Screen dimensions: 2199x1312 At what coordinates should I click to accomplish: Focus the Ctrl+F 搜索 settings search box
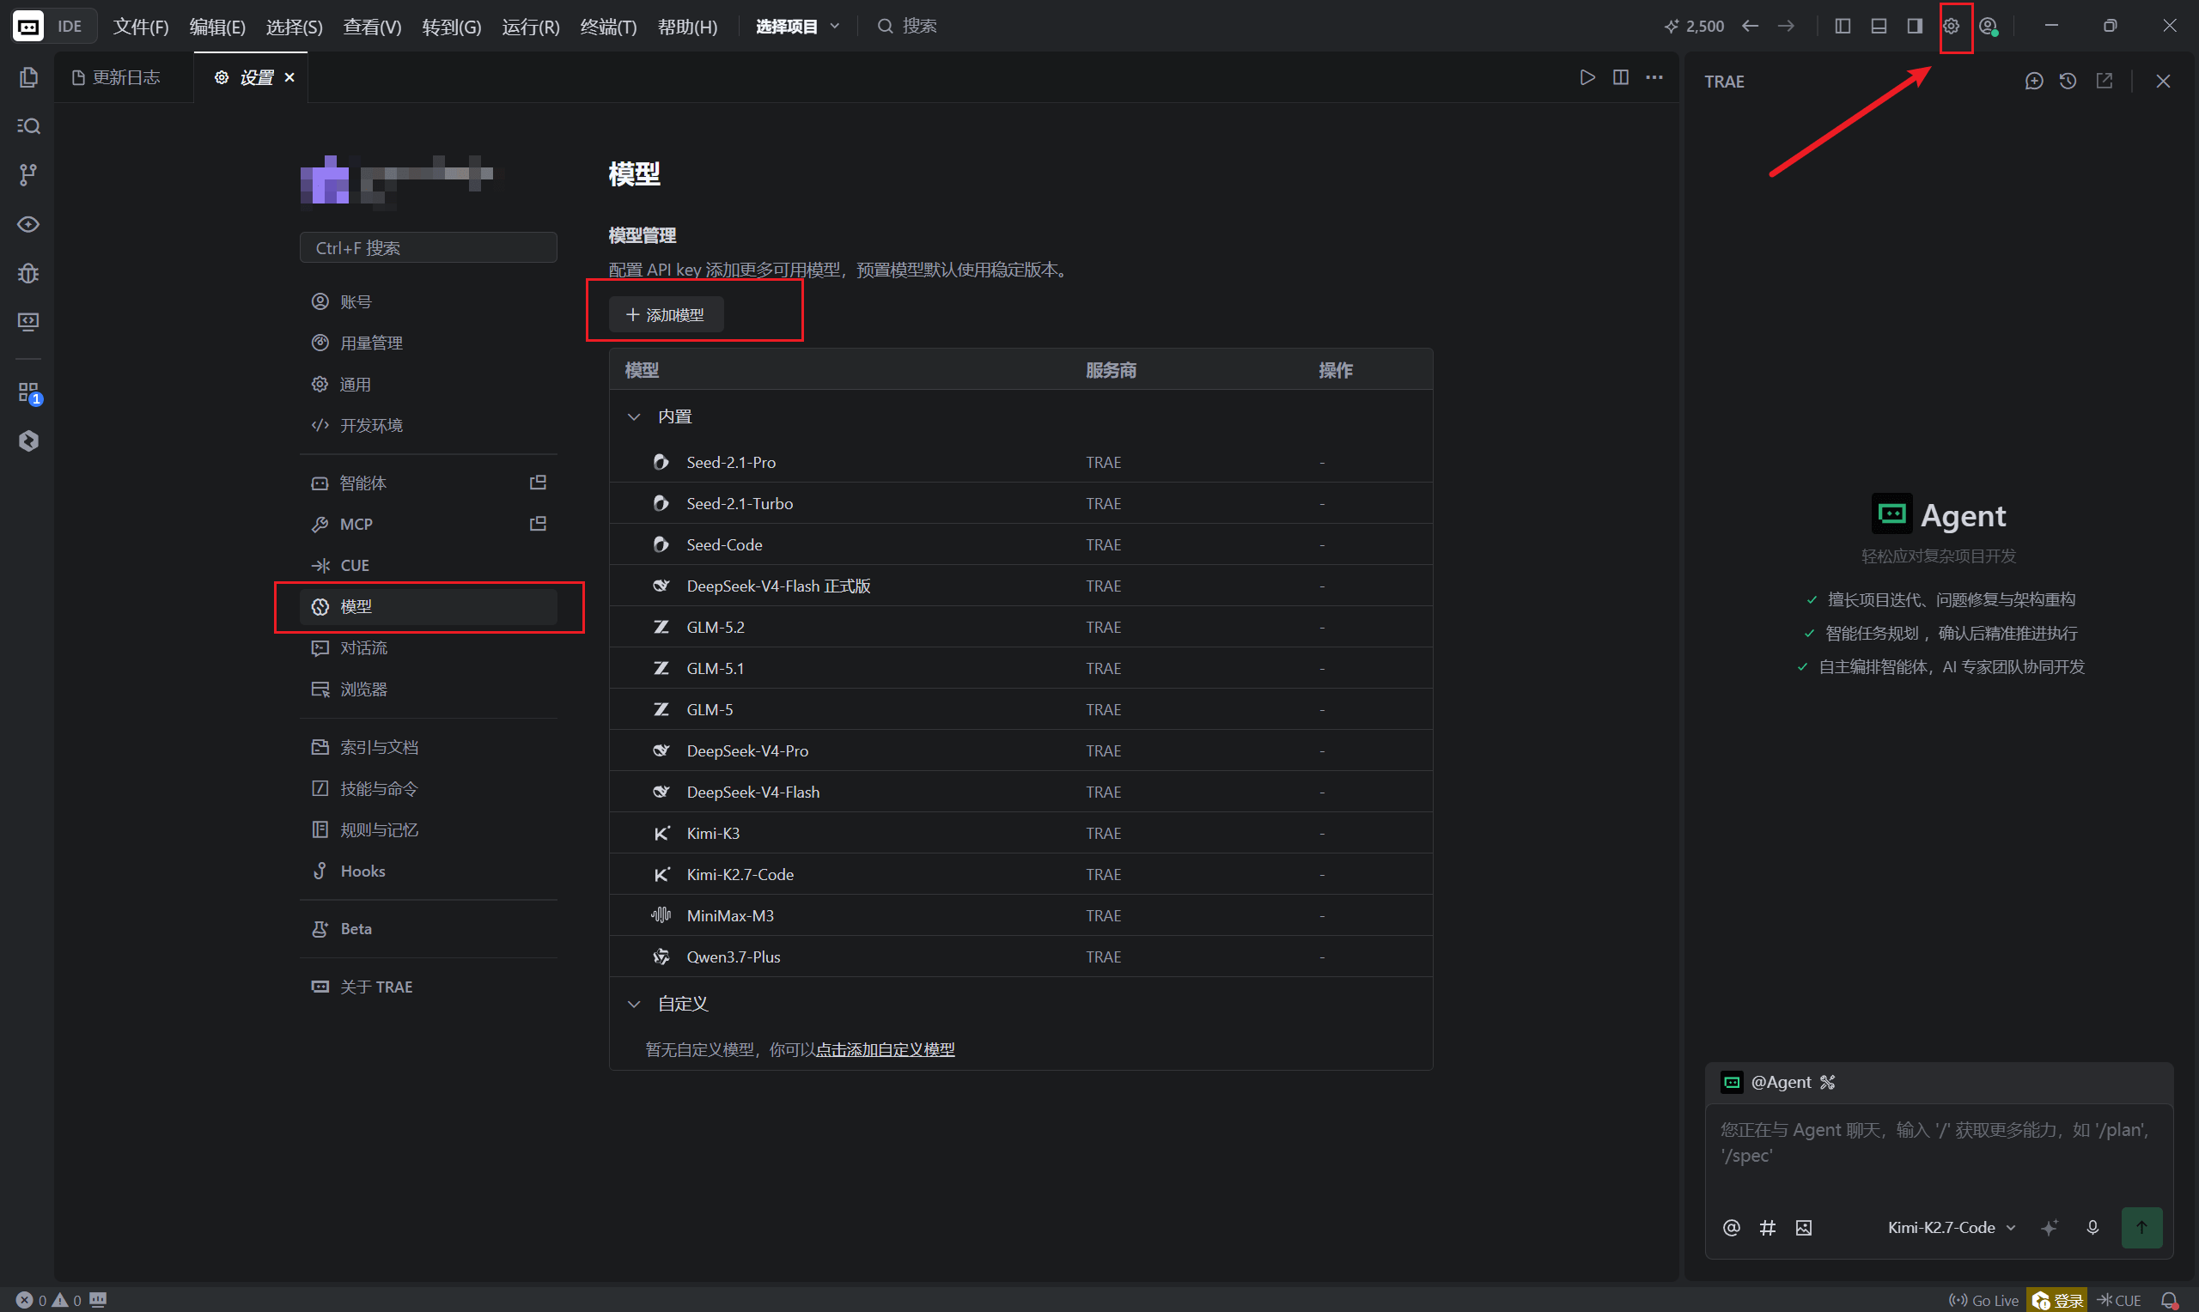point(428,247)
